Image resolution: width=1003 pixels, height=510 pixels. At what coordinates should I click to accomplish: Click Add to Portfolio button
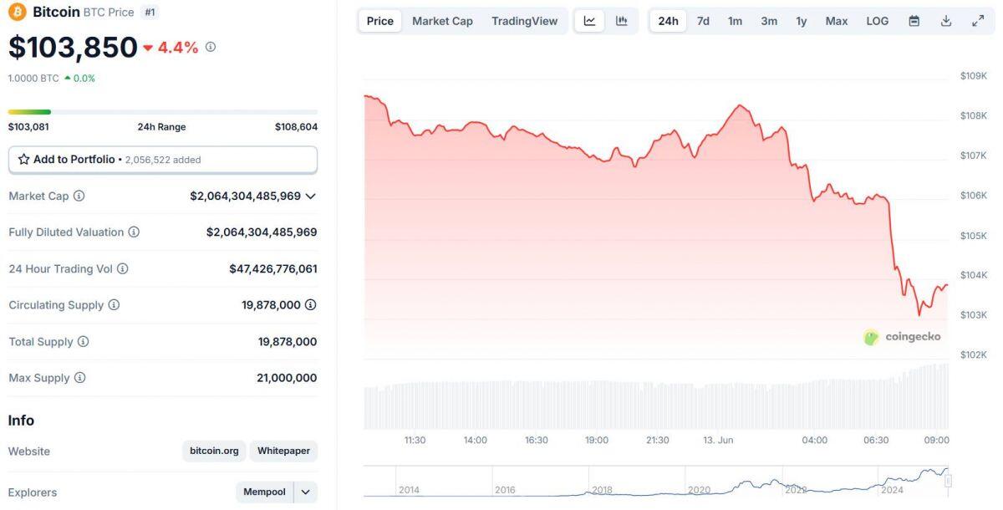click(163, 159)
